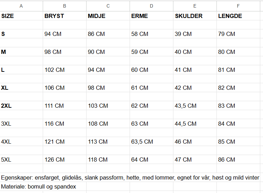Click the SIZE header cell
The width and height of the screenshot is (263, 193).
[x=8, y=16]
